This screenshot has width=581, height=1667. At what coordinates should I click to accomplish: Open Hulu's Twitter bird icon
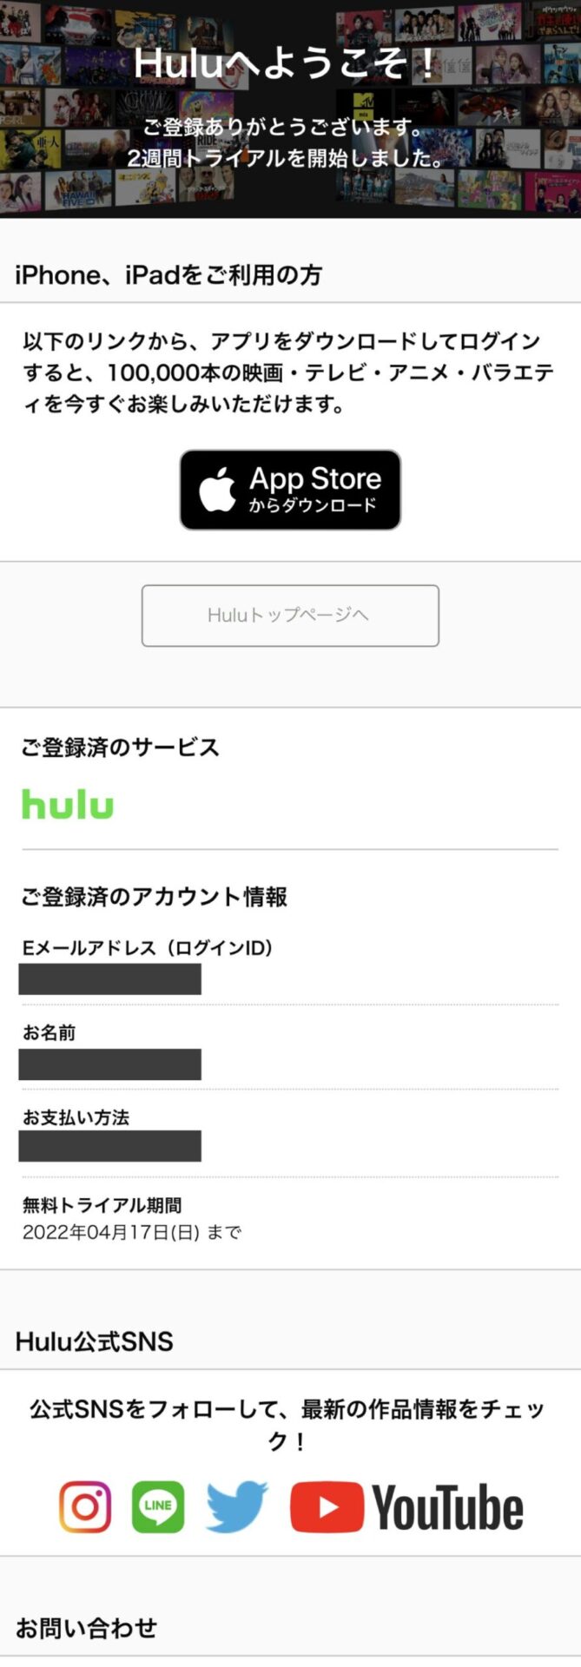point(233,1508)
